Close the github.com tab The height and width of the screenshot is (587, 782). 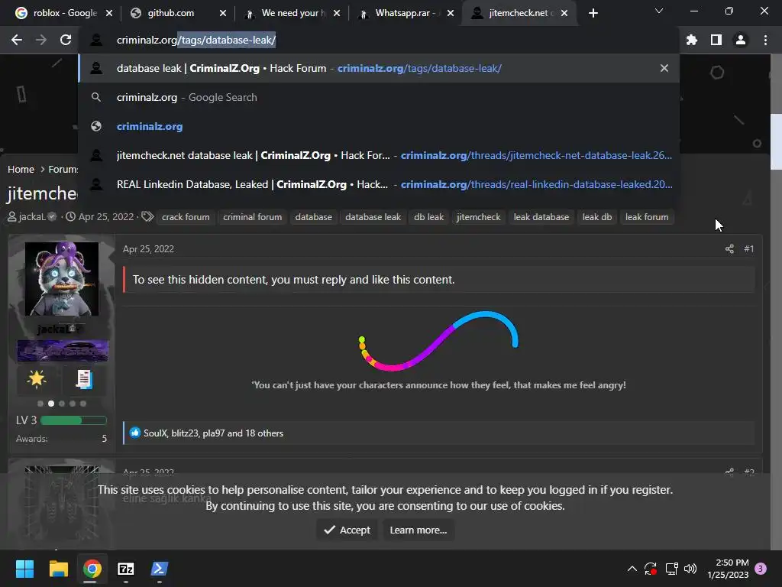click(x=223, y=13)
